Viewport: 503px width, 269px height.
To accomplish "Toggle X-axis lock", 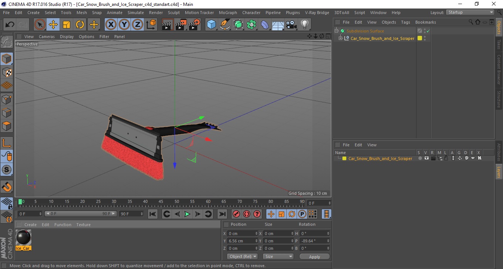I will [111, 25].
